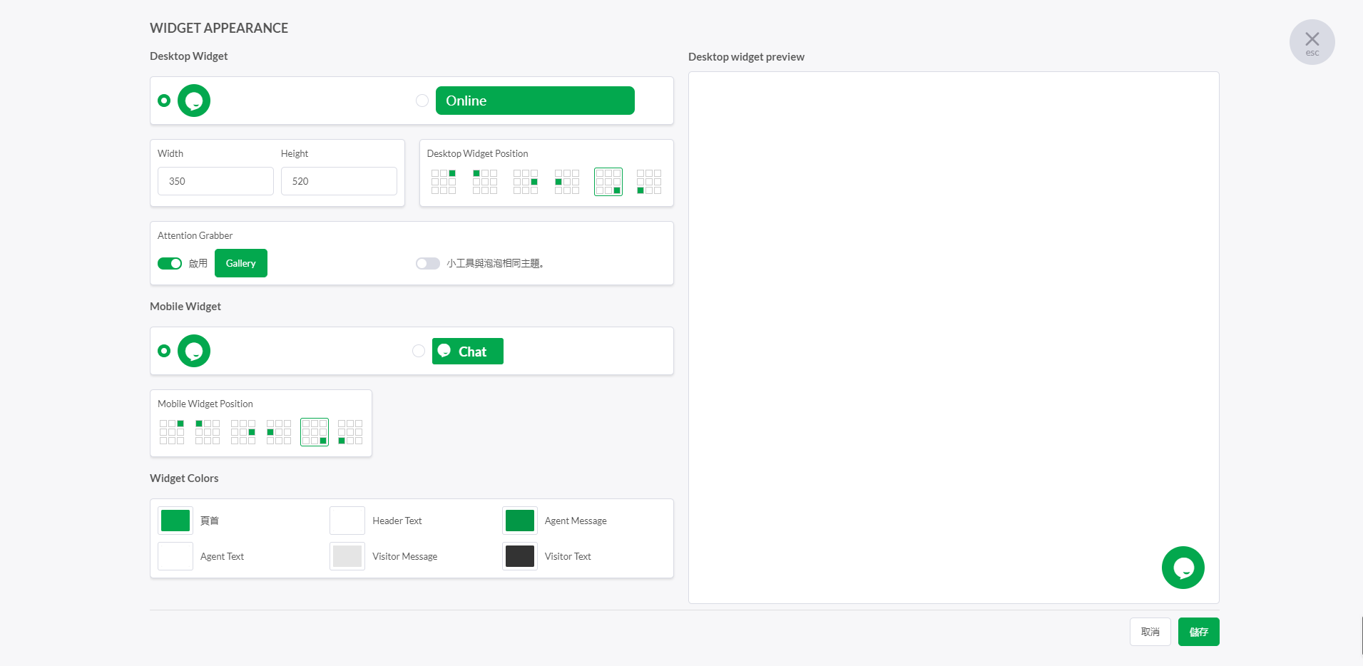Set desktop widget position to bottom-left
1363x666 pixels.
649,182
